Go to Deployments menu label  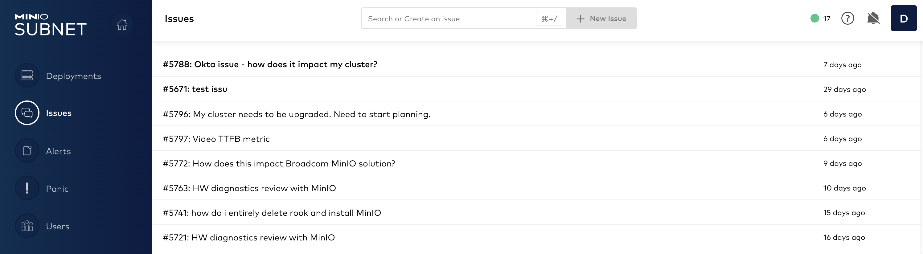[x=73, y=76]
